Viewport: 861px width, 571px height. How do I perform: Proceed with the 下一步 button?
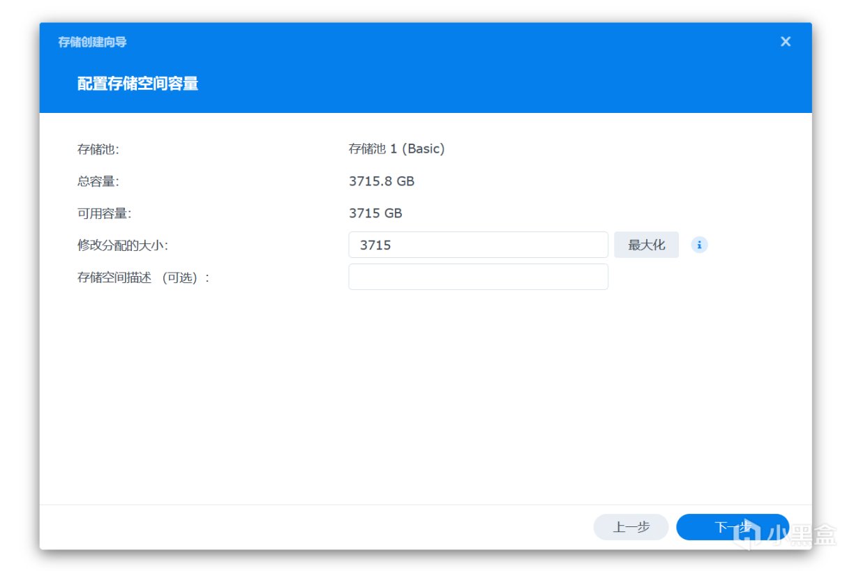point(732,527)
